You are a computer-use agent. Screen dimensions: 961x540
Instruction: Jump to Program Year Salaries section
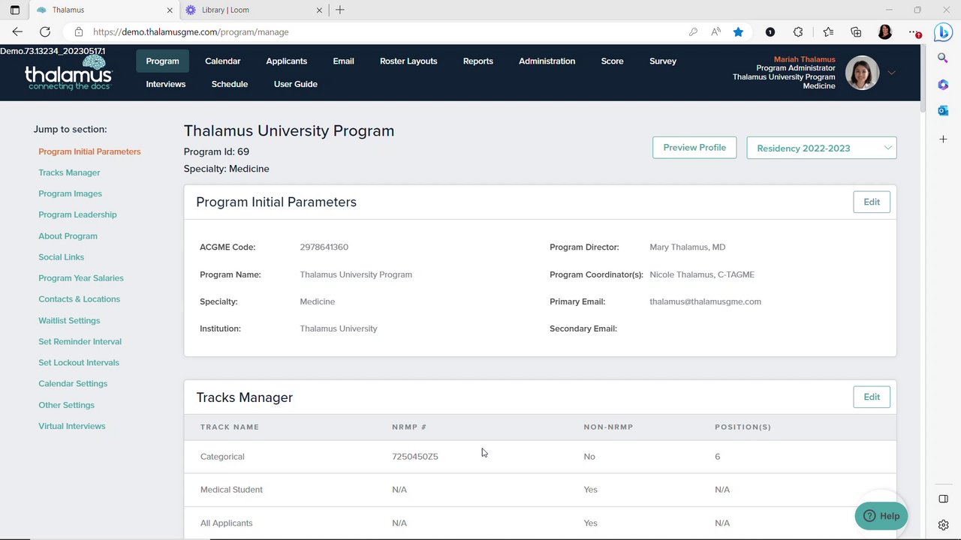(x=81, y=278)
